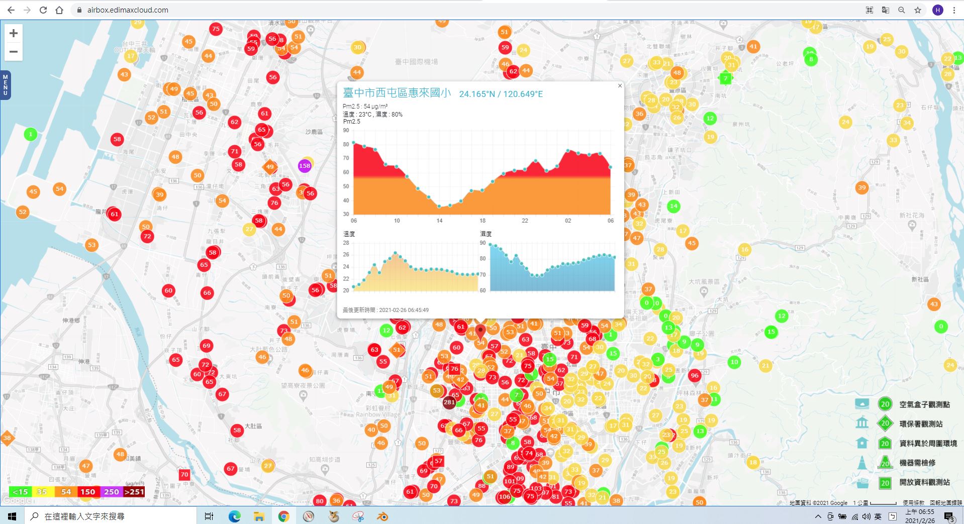Select the red square marker 70

(x=184, y=474)
